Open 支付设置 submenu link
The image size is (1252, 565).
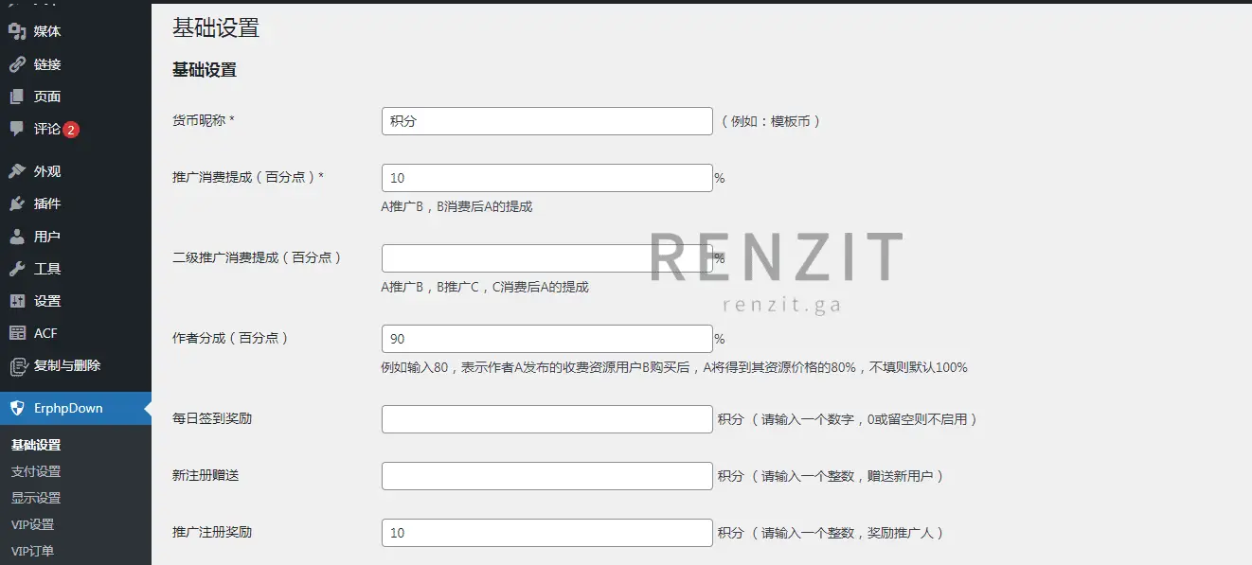coord(36,471)
